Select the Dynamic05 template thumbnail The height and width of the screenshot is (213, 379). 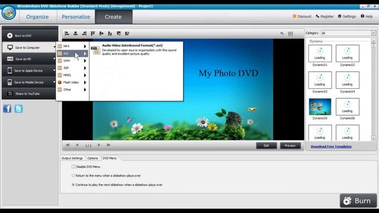click(320, 106)
